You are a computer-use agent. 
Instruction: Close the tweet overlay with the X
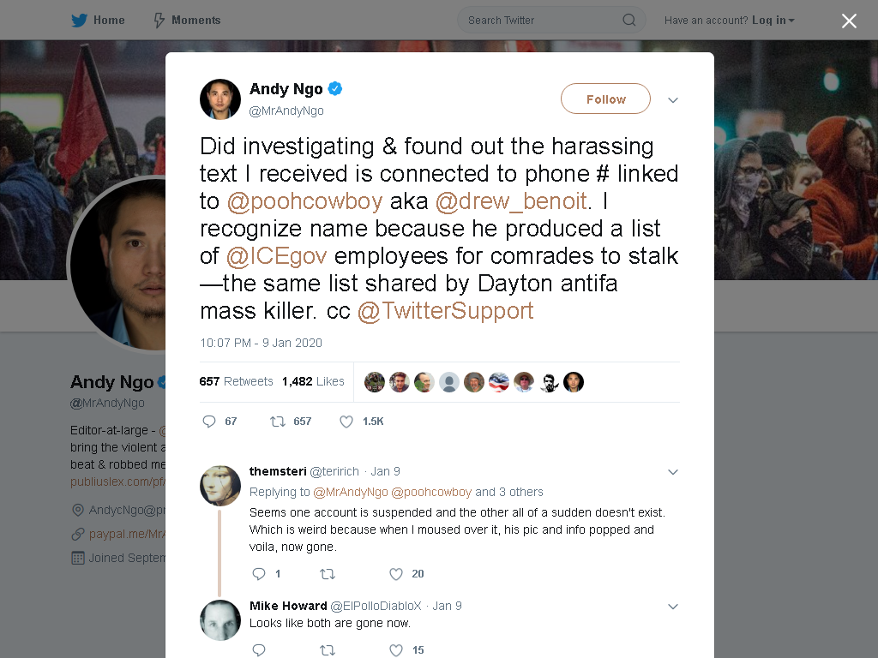coord(849,21)
